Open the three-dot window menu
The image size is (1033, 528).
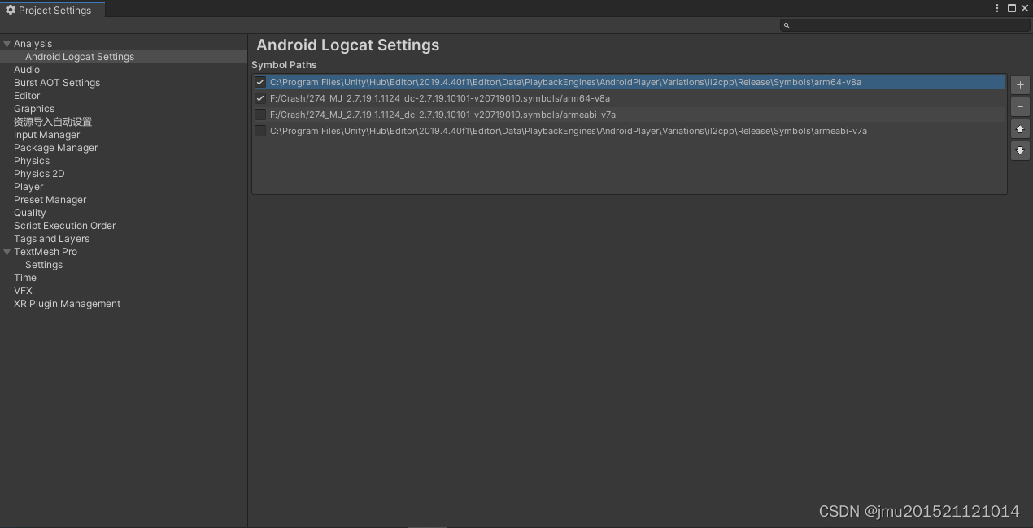tap(996, 8)
